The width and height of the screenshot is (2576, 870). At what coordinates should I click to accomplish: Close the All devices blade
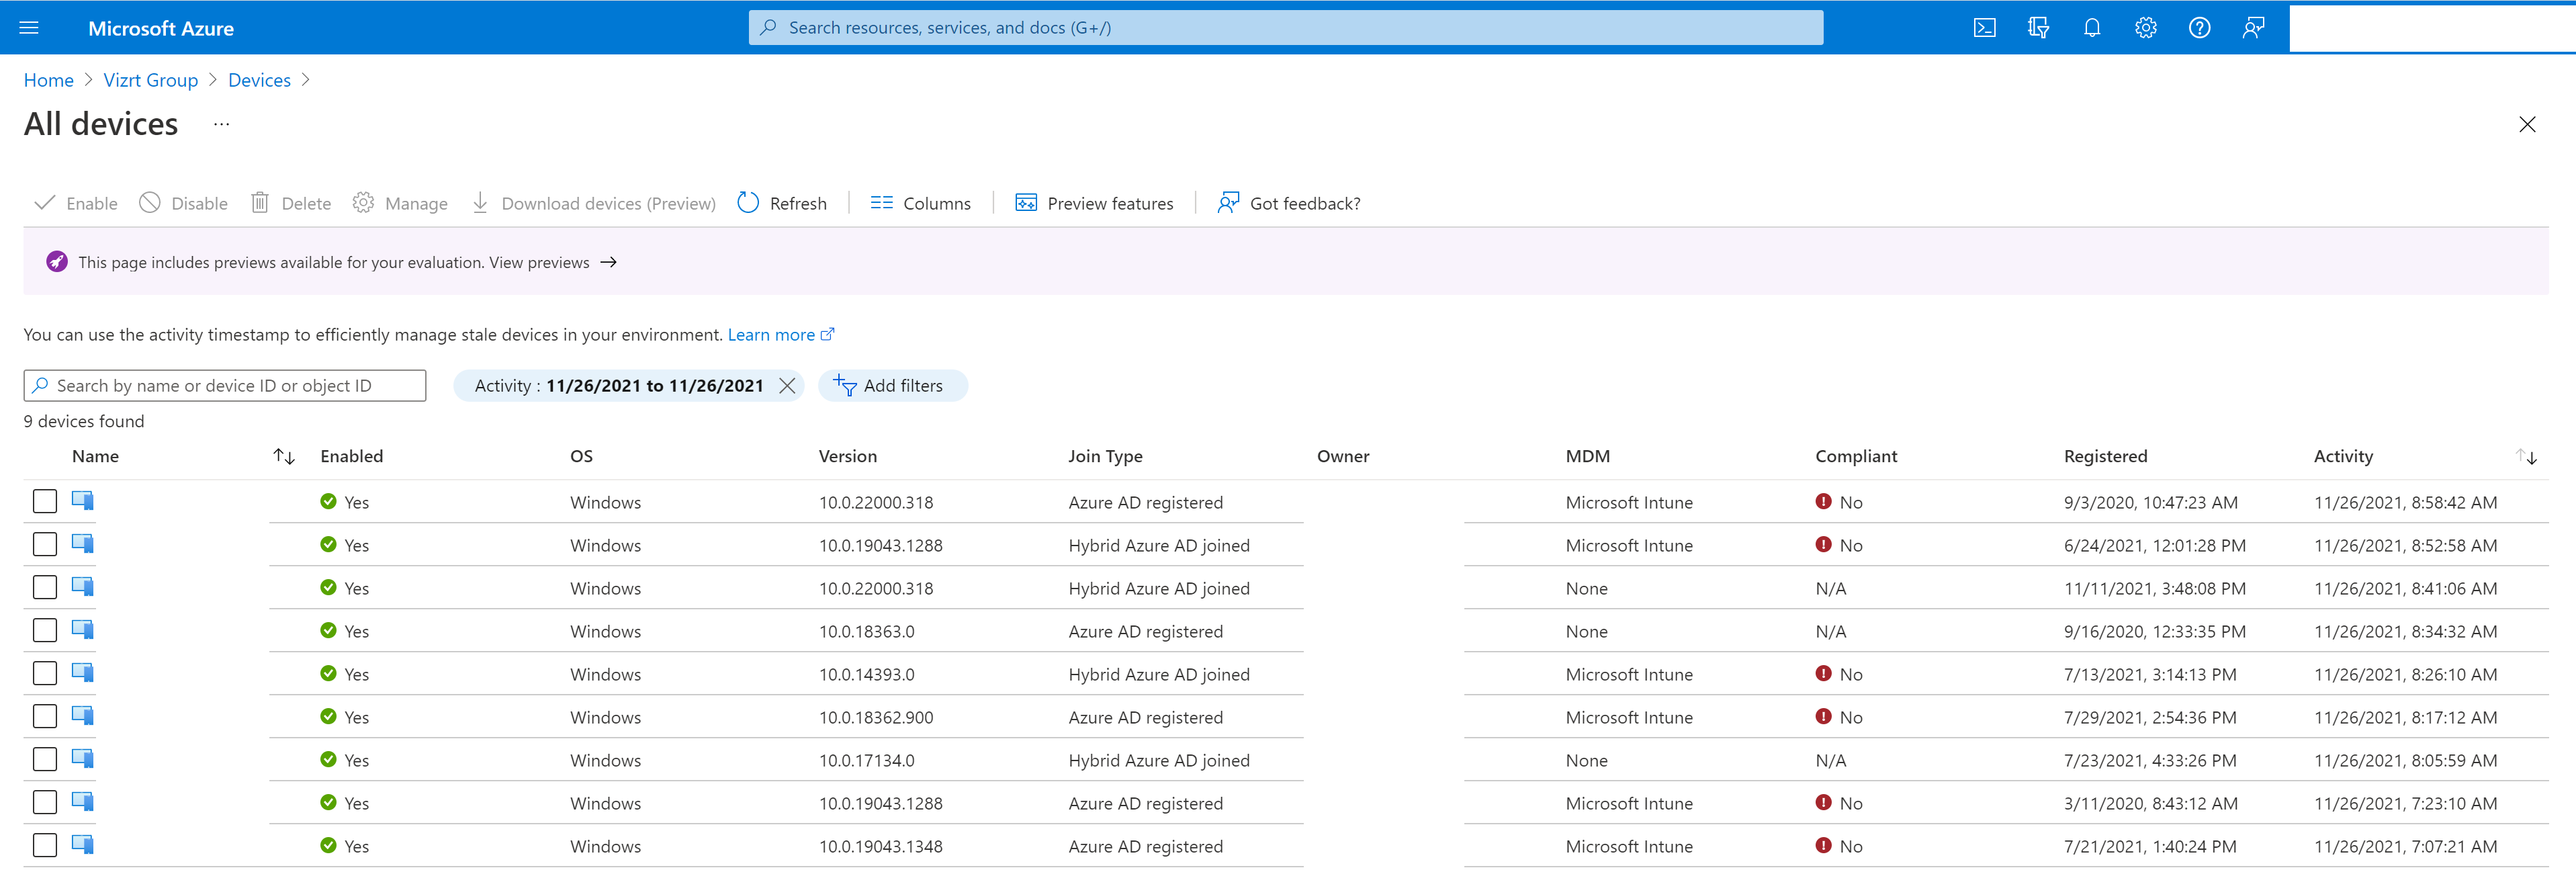click(x=2527, y=124)
